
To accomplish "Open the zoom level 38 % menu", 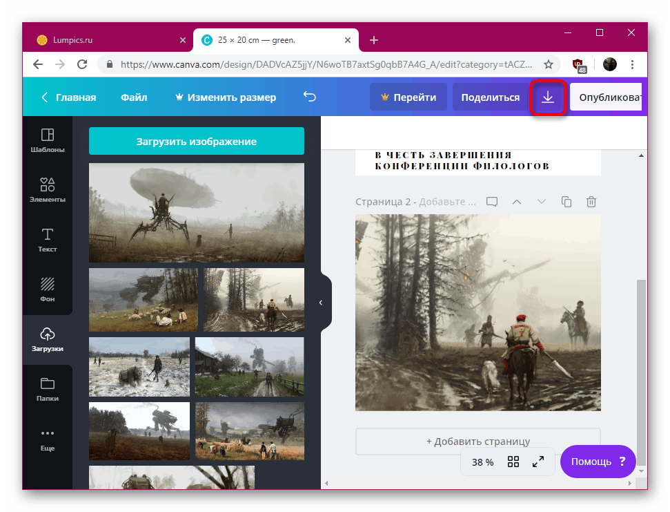I will pos(482,462).
